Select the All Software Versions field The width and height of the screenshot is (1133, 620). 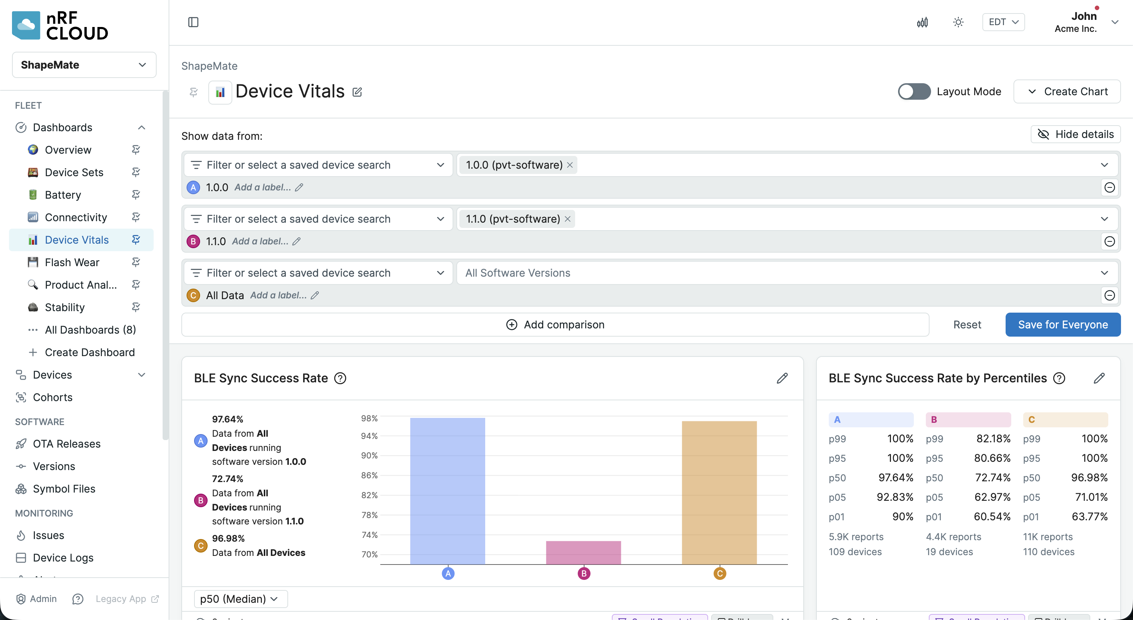[x=787, y=273]
